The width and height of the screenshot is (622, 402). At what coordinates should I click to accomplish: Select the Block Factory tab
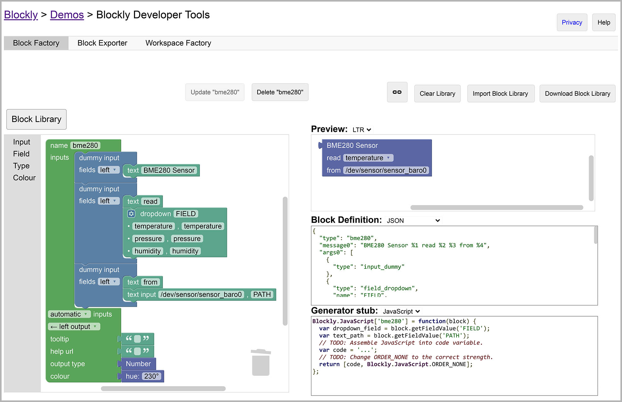[36, 43]
